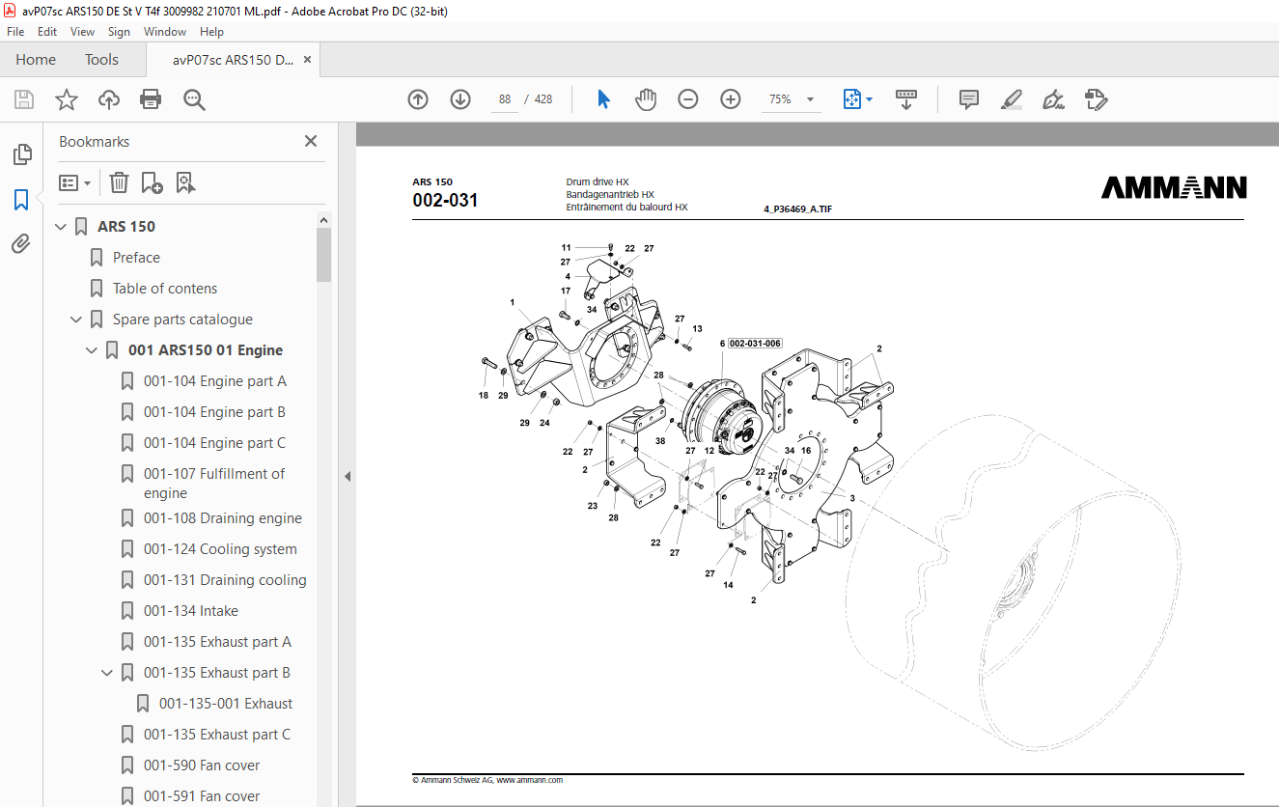The width and height of the screenshot is (1279, 807).
Task: Collapse the navigation pane arrow
Action: [x=347, y=476]
